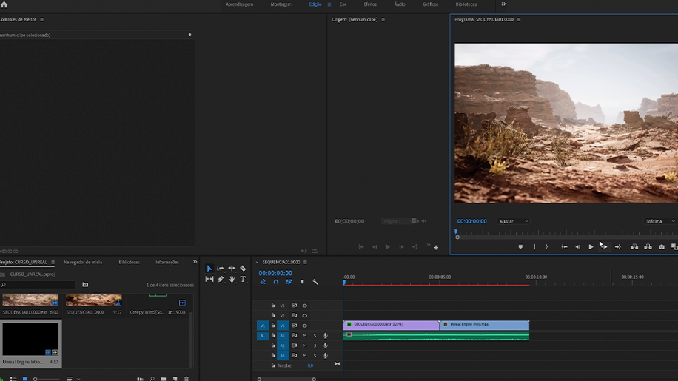Toggle lock on video track V2
The image size is (678, 381).
(x=273, y=316)
